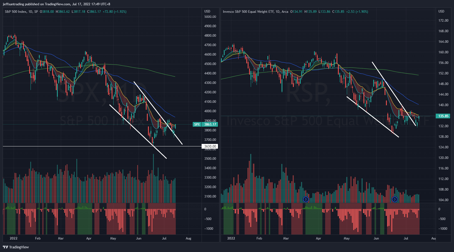Click the 148.00 label on RSP price axis
454x252 pixels.
(x=443, y=84)
